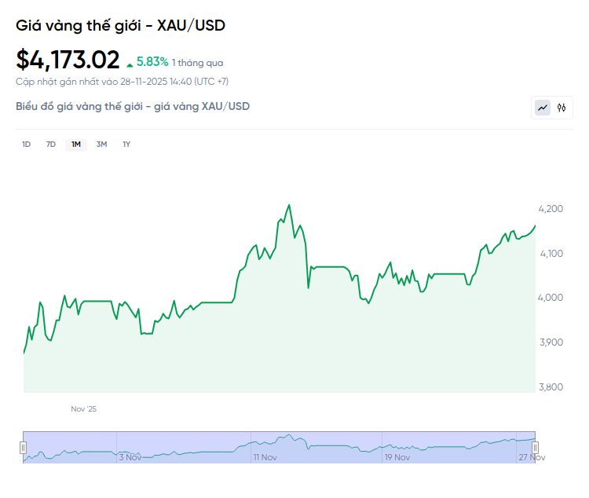Show the 1Y price history
The image size is (589, 498).
126,144
